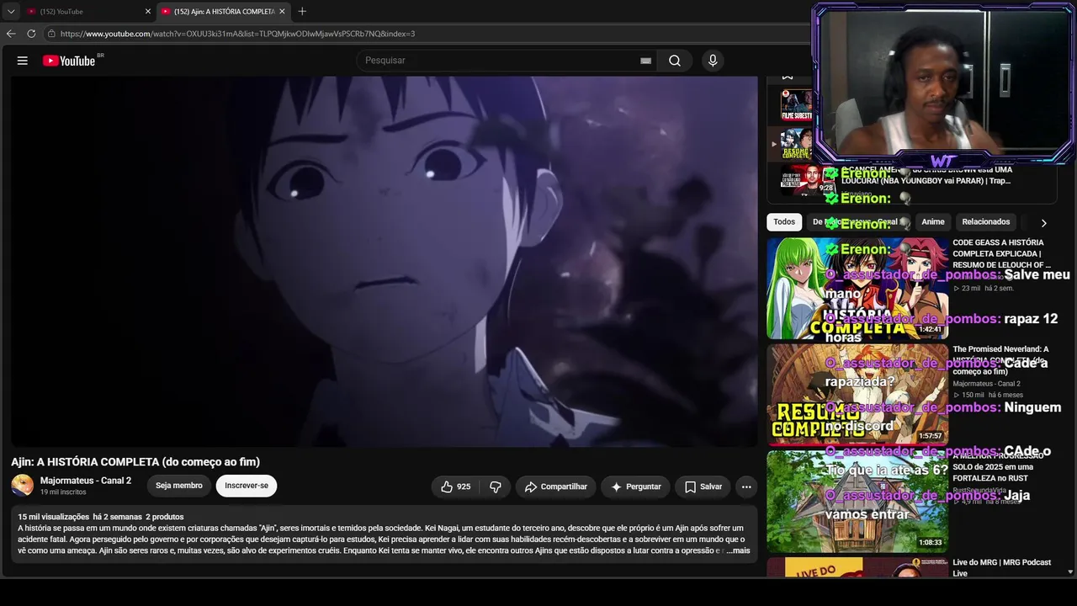Show more filter chips with right chevron
Image resolution: width=1077 pixels, height=606 pixels.
coord(1043,223)
